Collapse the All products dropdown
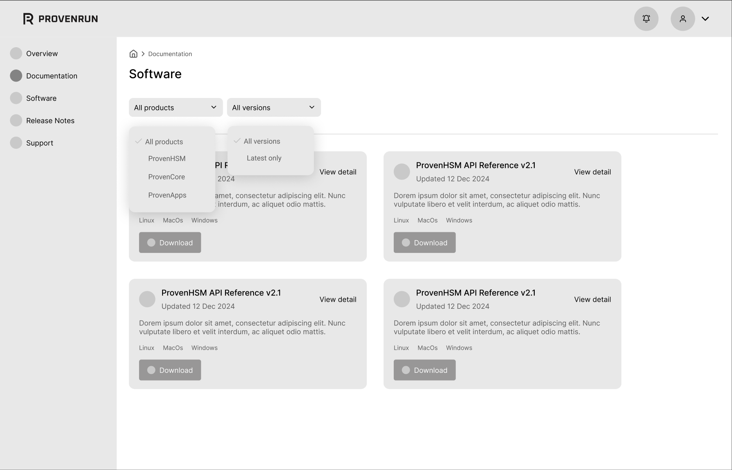Image resolution: width=732 pixels, height=470 pixels. [x=176, y=107]
